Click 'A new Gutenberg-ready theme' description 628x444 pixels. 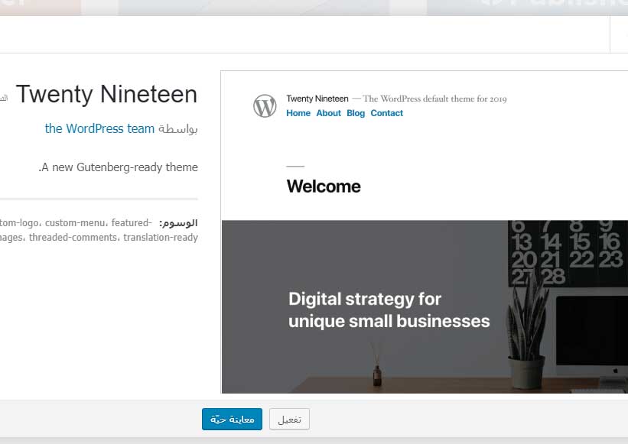(x=118, y=167)
